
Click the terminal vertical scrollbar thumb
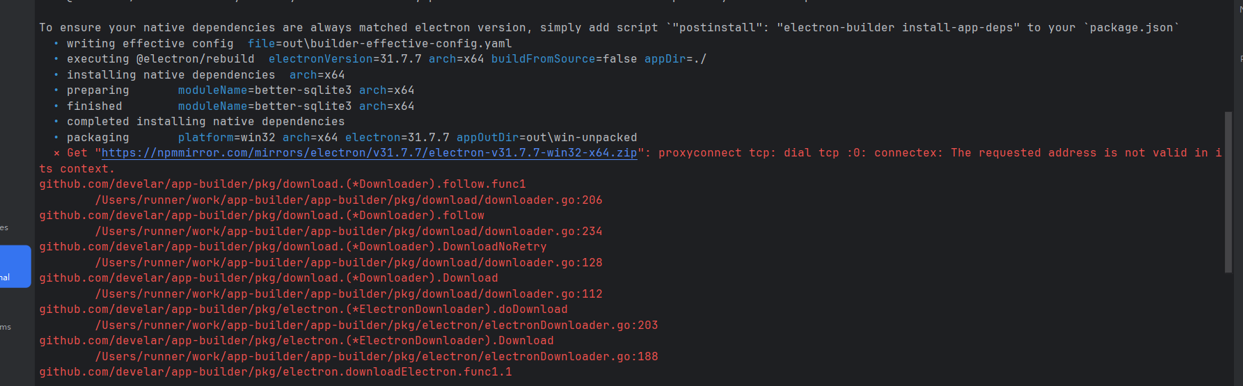[x=1228, y=192]
